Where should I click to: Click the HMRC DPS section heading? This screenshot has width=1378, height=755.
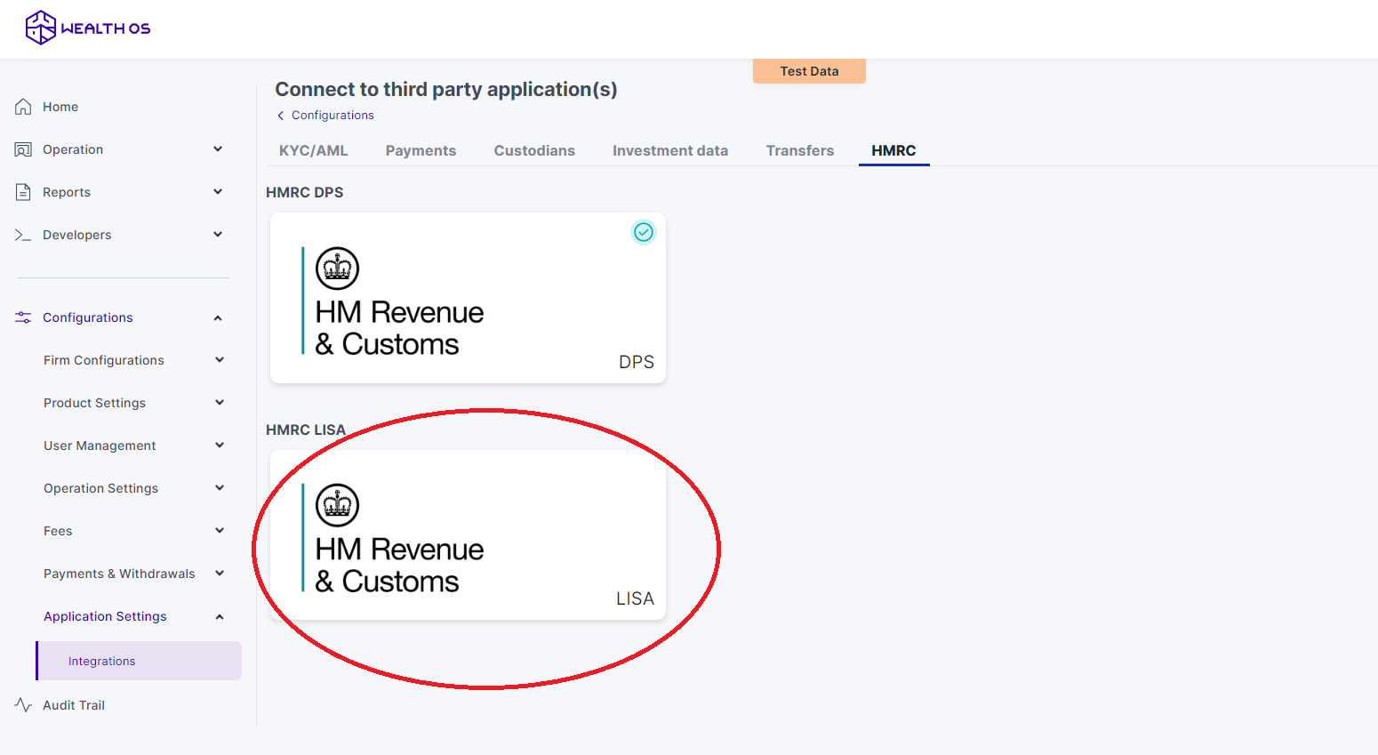[305, 192]
